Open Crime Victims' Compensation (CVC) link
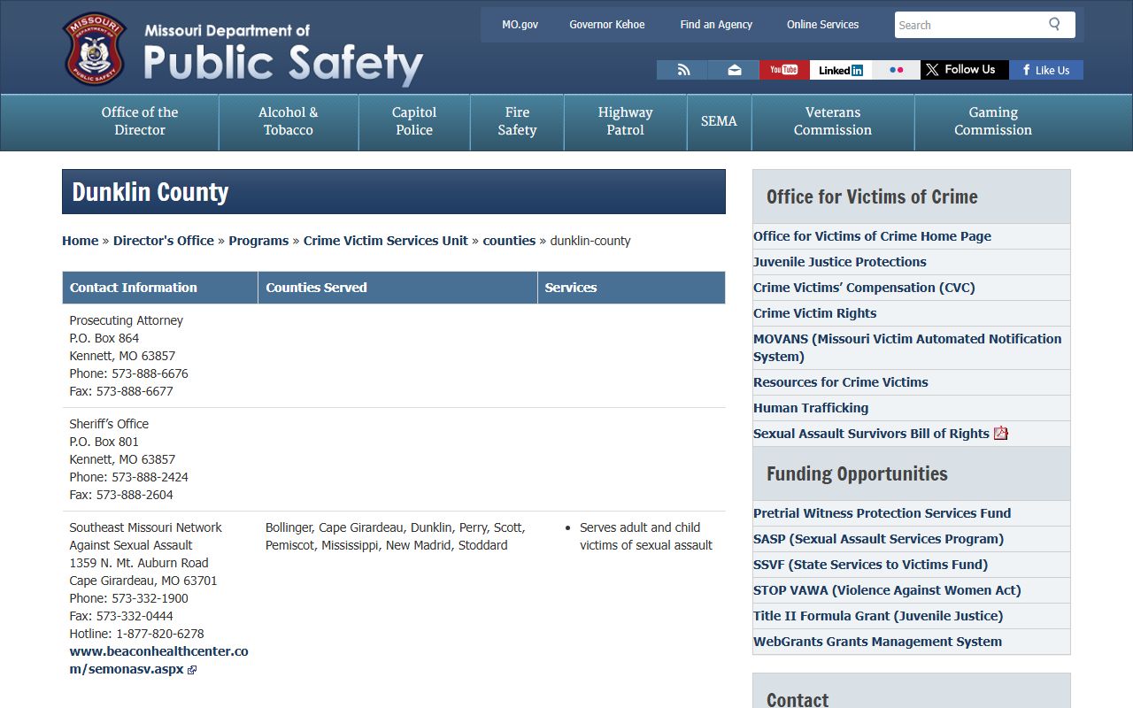1133x708 pixels. point(864,288)
